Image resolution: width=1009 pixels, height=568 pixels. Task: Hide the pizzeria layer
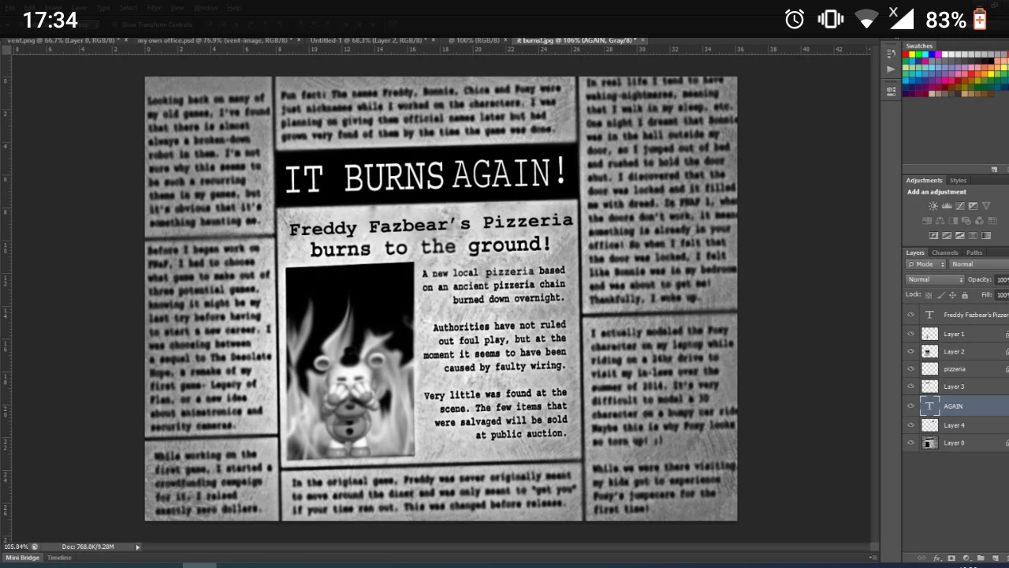coord(910,368)
